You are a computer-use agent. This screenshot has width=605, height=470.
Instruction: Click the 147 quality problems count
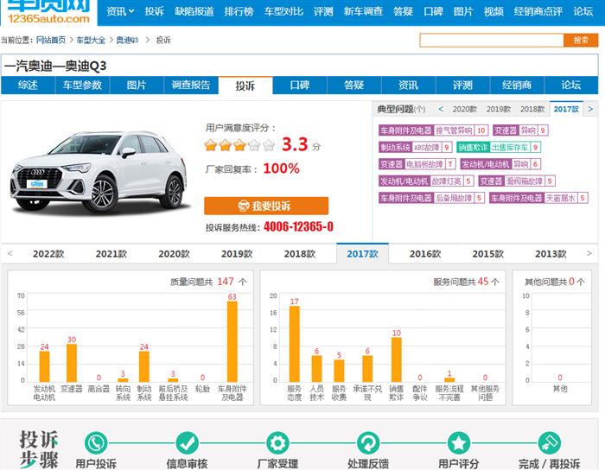226,282
